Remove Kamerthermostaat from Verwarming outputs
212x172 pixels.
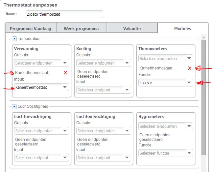65,72
